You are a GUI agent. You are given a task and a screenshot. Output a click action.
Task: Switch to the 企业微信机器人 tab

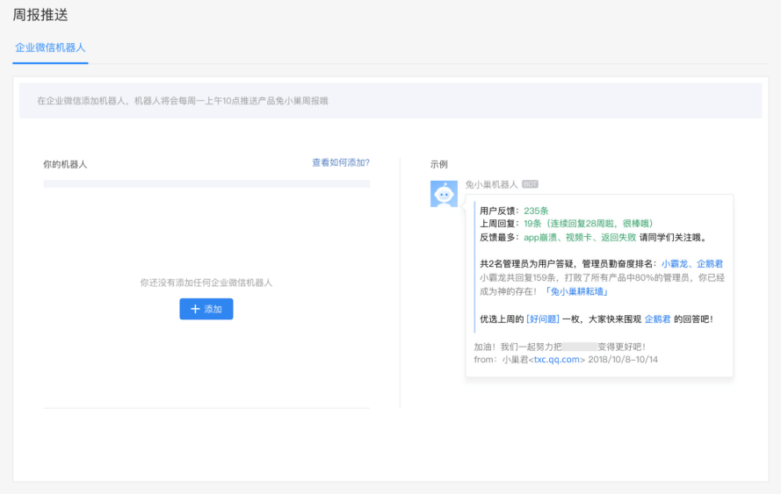tap(50, 47)
